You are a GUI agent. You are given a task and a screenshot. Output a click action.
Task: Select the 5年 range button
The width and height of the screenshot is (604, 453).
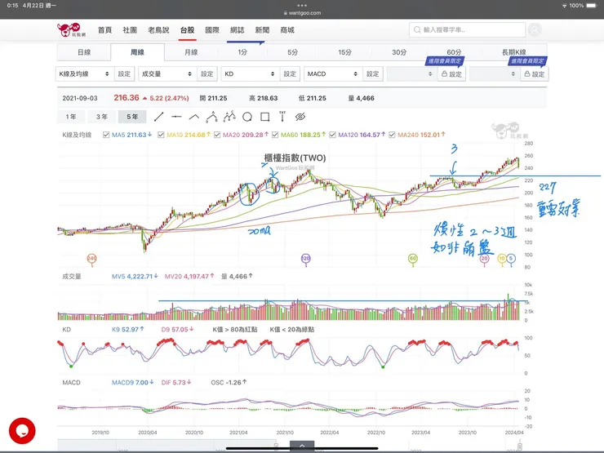(132, 117)
